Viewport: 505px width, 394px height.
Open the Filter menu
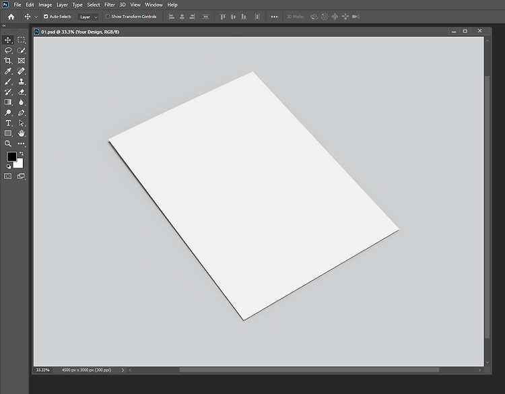coord(110,5)
